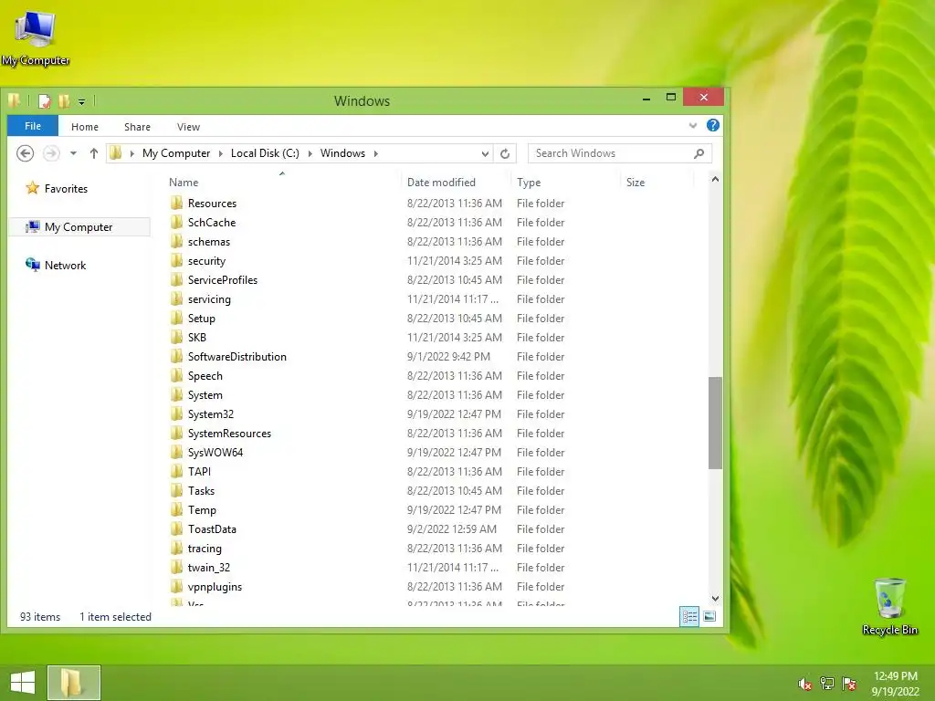Click the Forward arrow button
Image resolution: width=935 pixels, height=701 pixels.
[52, 153]
